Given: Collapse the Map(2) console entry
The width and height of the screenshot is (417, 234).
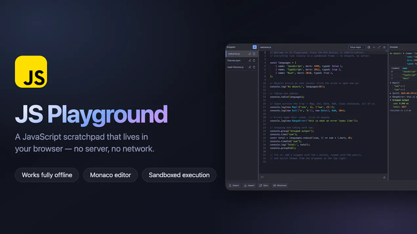Looking at the screenshot, I should tap(391, 83).
